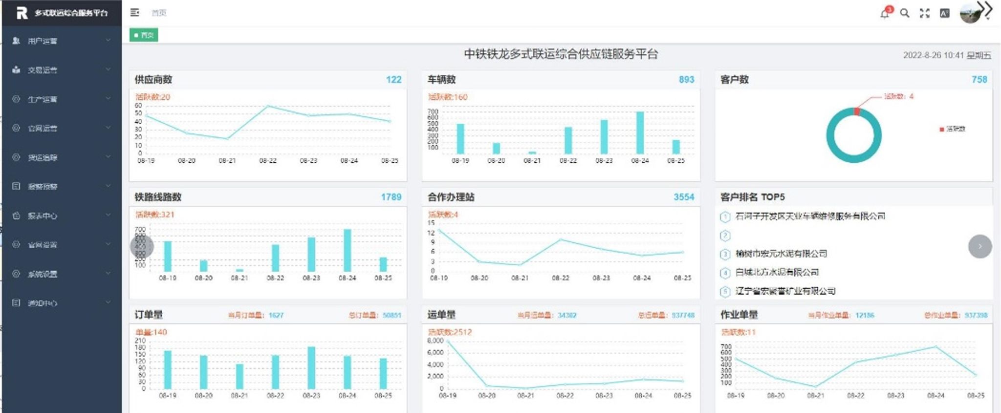Click next arrow in 客户排名 TOP5 panel
The width and height of the screenshot is (1001, 413).
coord(980,246)
